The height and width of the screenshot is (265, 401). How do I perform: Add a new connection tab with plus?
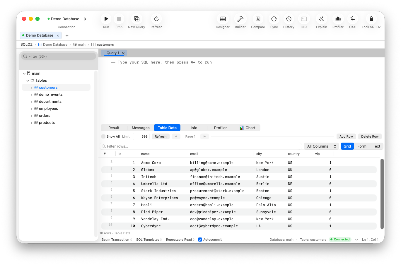(x=67, y=35)
